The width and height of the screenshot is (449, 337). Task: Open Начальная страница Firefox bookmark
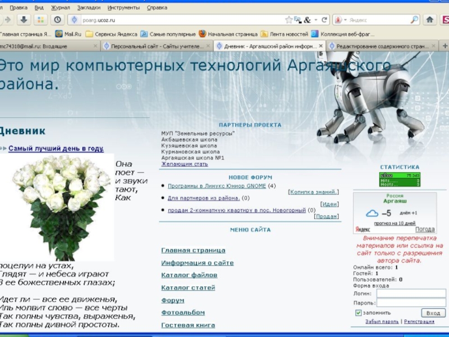pos(228,34)
